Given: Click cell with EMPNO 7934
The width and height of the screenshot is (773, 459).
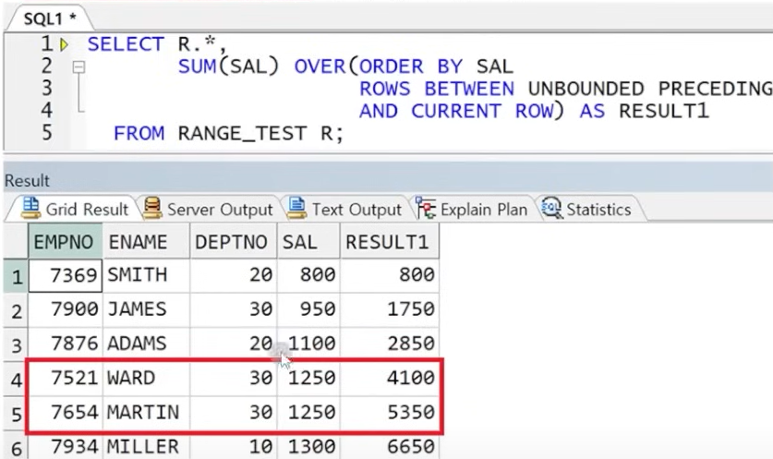Looking at the screenshot, I should [66, 446].
